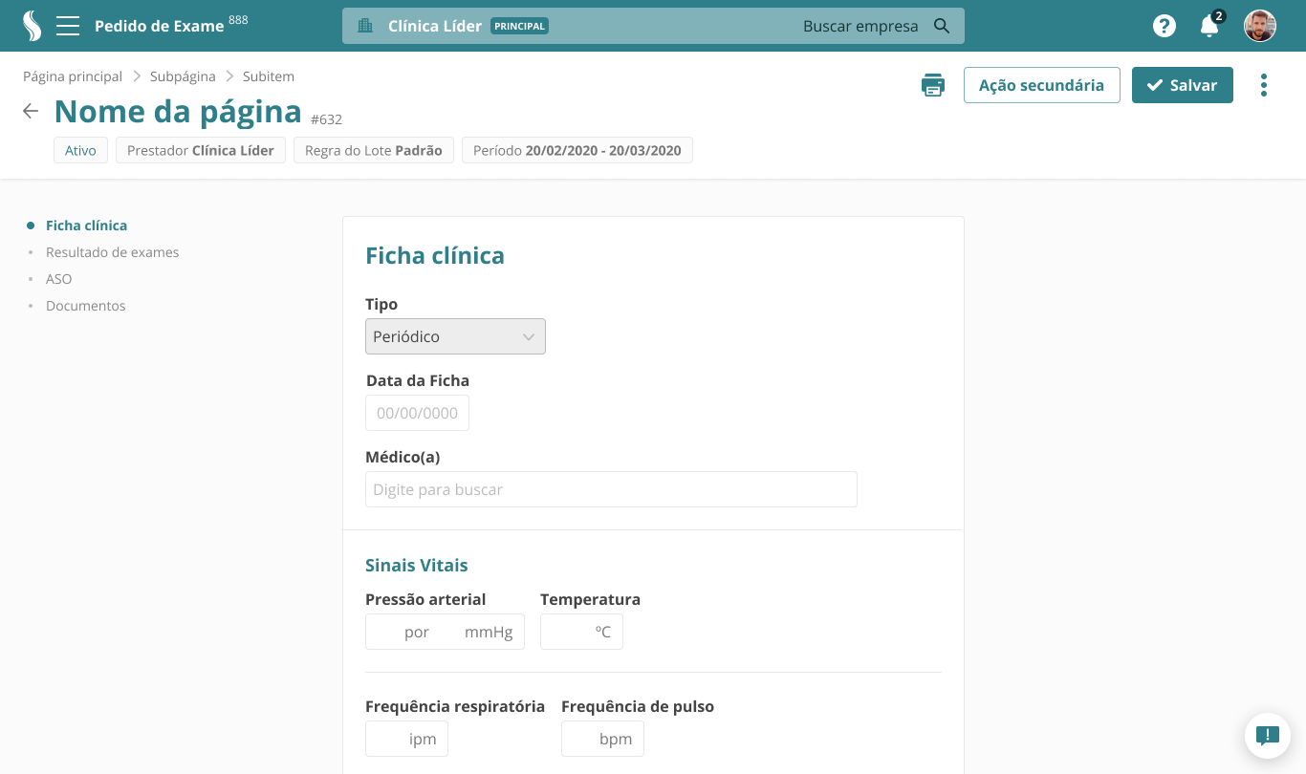The width and height of the screenshot is (1306, 774).
Task: Click the Subitem breadcrumb
Action: click(x=269, y=76)
